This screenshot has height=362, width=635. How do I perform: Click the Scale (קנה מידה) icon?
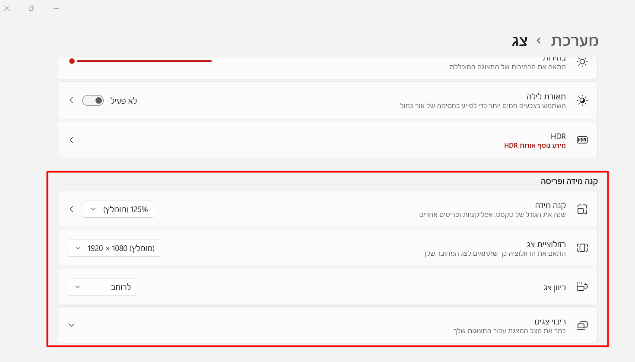[582, 210]
